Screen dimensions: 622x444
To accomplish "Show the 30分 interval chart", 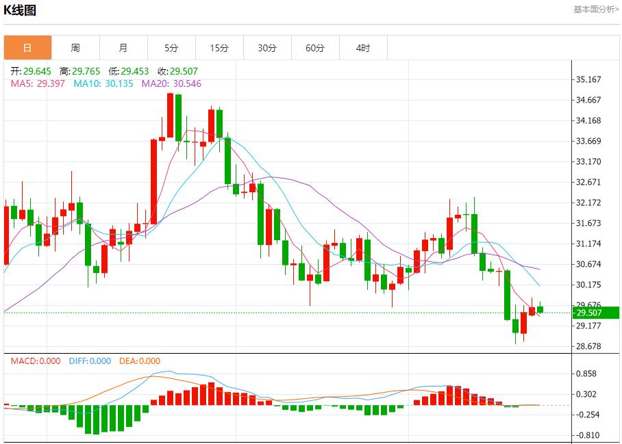I will pos(267,48).
